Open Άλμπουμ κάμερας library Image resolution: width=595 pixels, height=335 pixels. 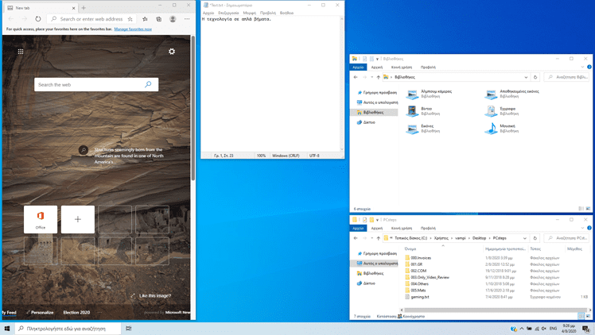[430, 94]
